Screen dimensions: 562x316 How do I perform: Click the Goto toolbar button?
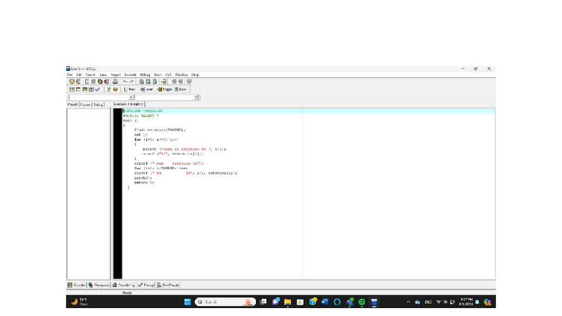tap(181, 90)
